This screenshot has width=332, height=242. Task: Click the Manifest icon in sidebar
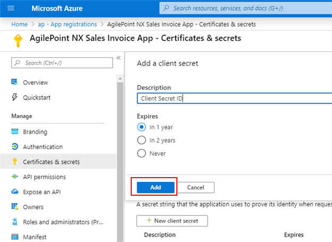15,237
